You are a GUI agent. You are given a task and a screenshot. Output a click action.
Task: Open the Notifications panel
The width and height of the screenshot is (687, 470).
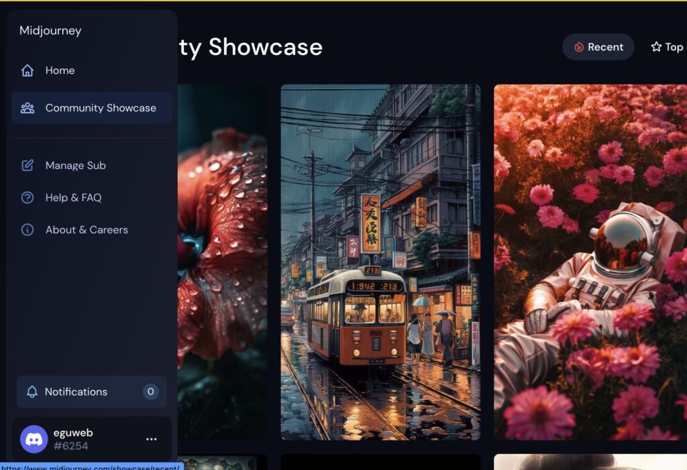pos(76,392)
